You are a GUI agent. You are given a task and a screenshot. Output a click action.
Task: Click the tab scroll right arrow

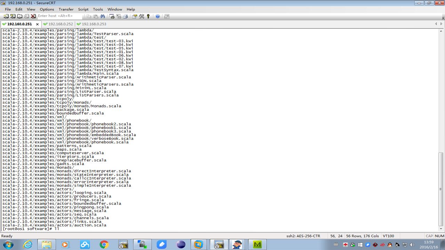pyautogui.click(x=442, y=24)
